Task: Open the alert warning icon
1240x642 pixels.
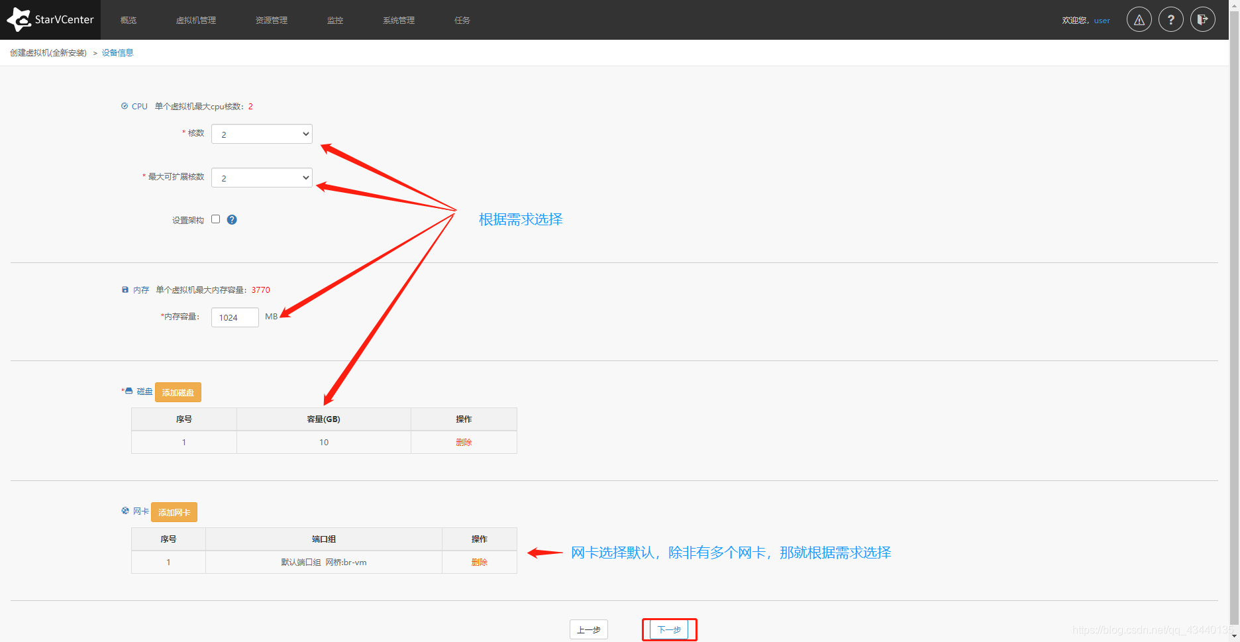Action: tap(1139, 20)
